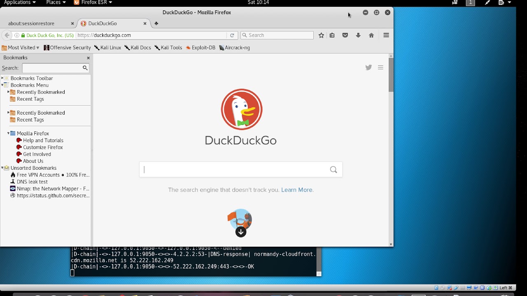The height and width of the screenshot is (296, 527).
Task: Click the Firefox back arrow button
Action: pos(7,35)
